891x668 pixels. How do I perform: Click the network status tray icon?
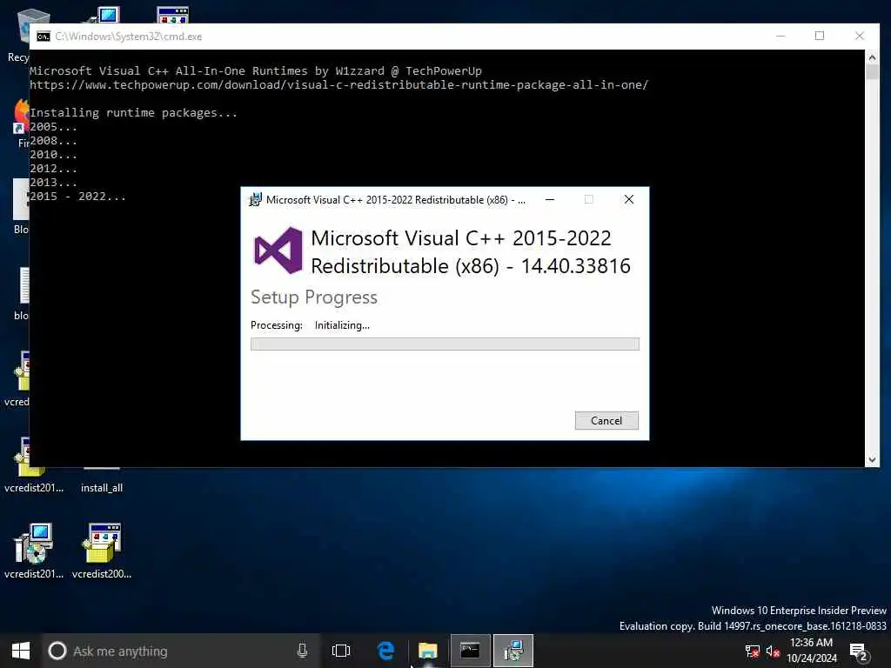[752, 651]
